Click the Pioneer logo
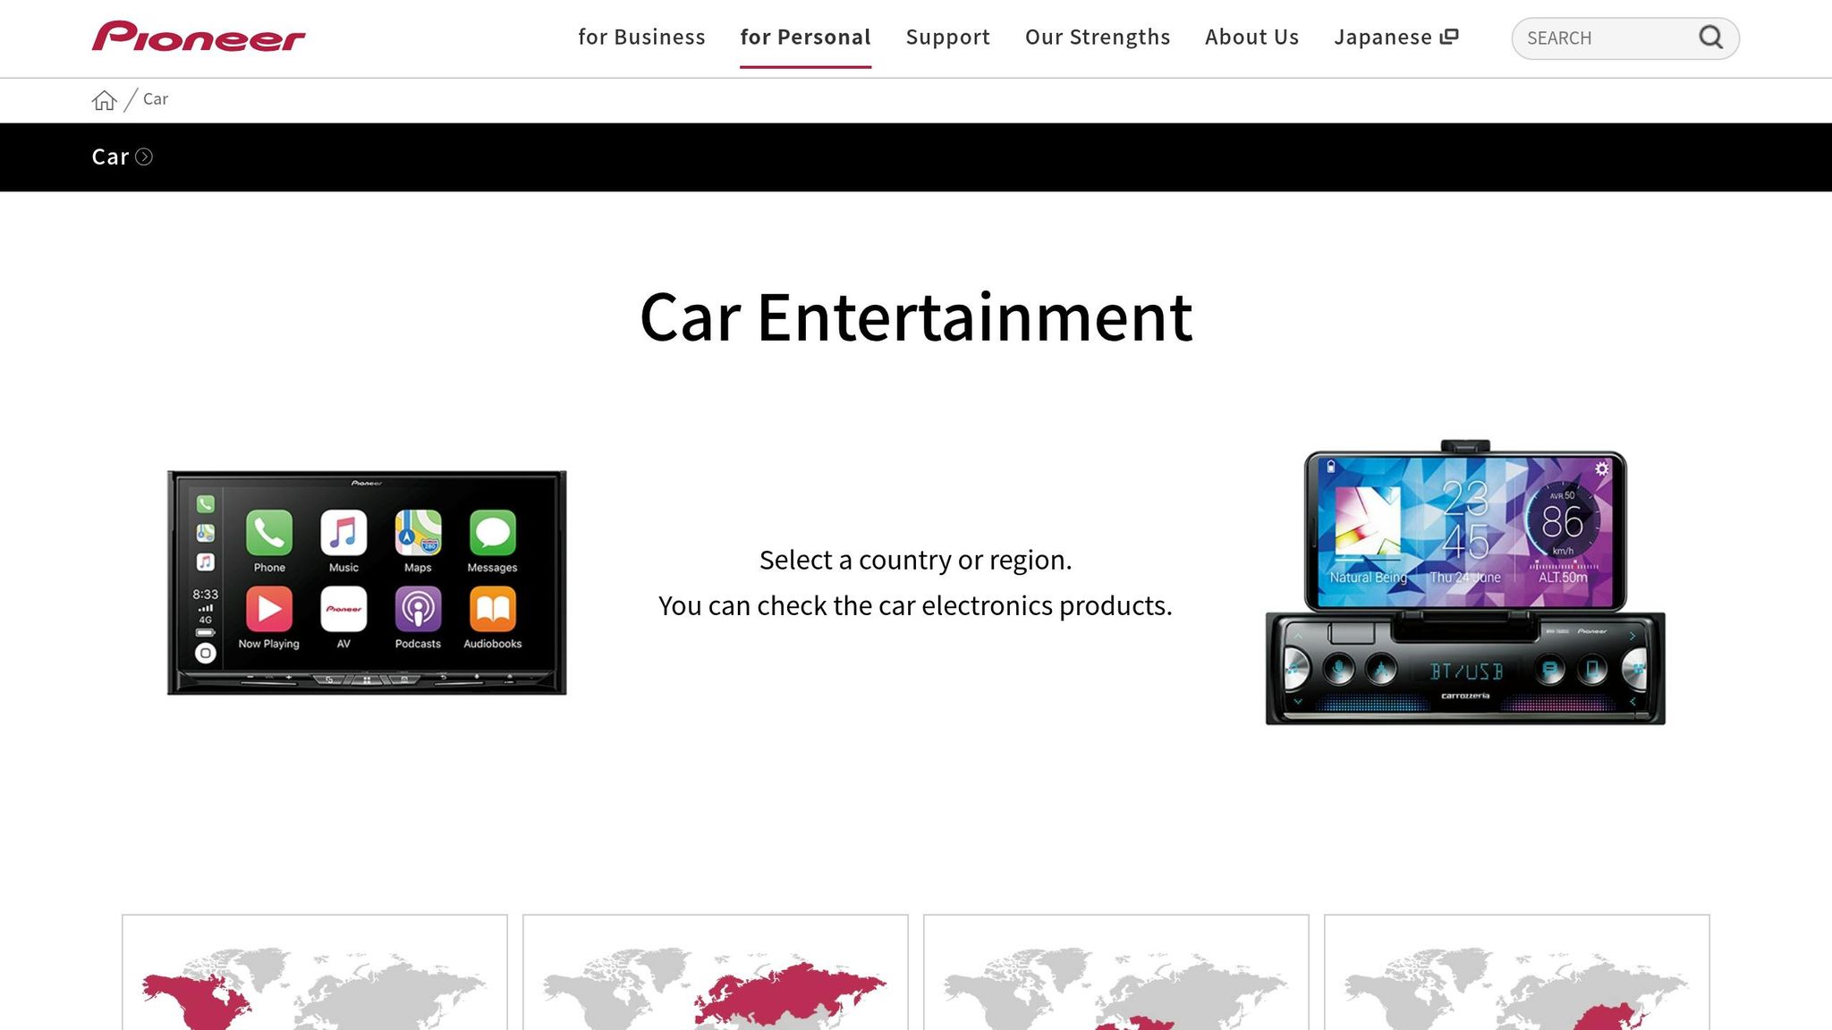 point(198,37)
